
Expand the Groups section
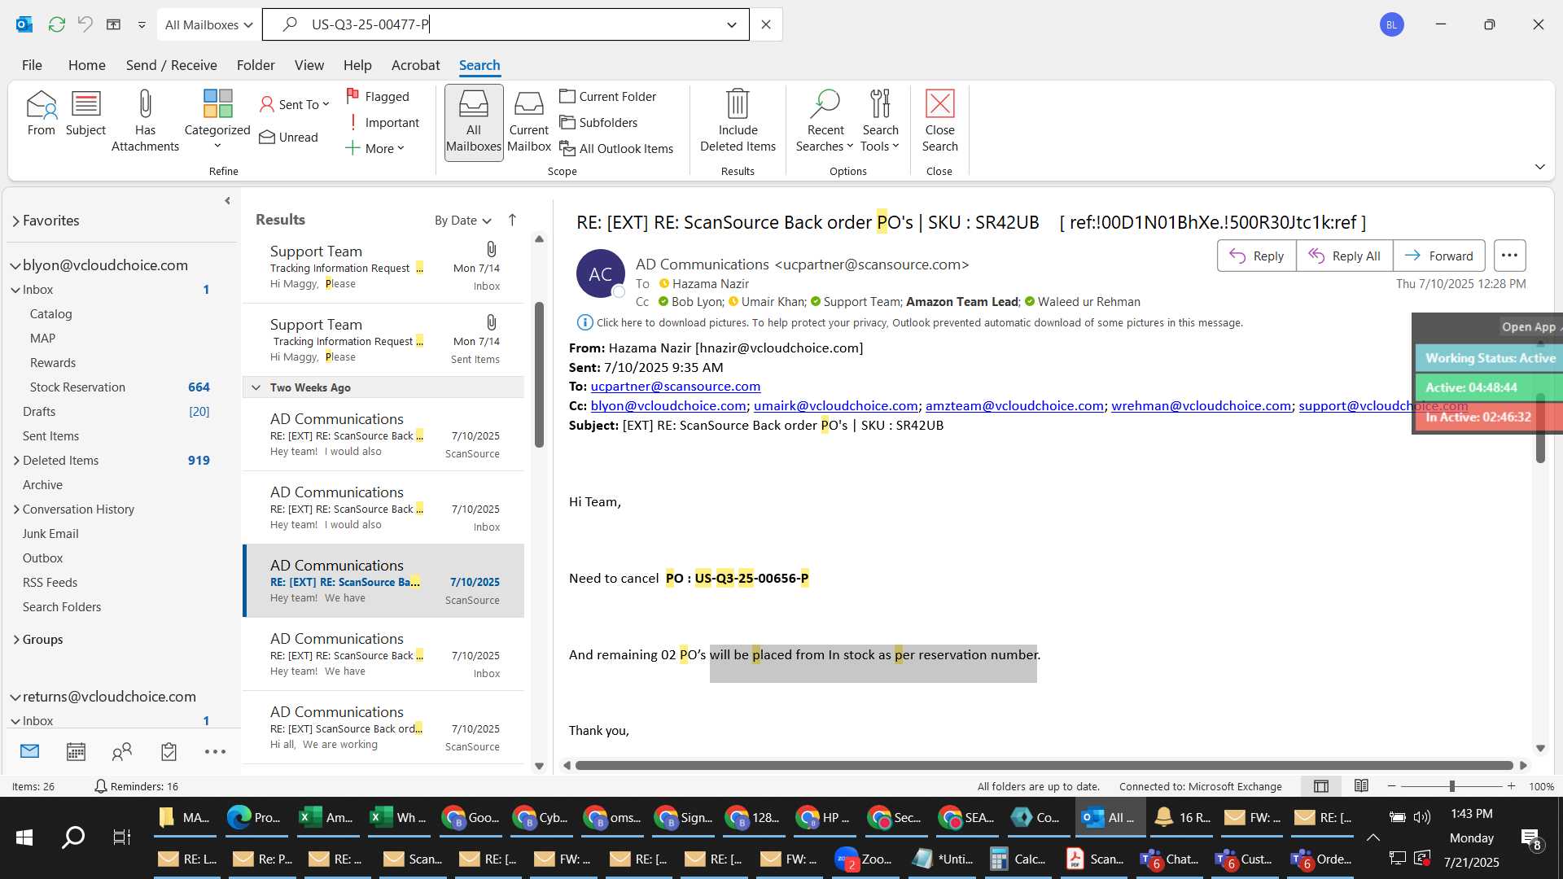[16, 640]
